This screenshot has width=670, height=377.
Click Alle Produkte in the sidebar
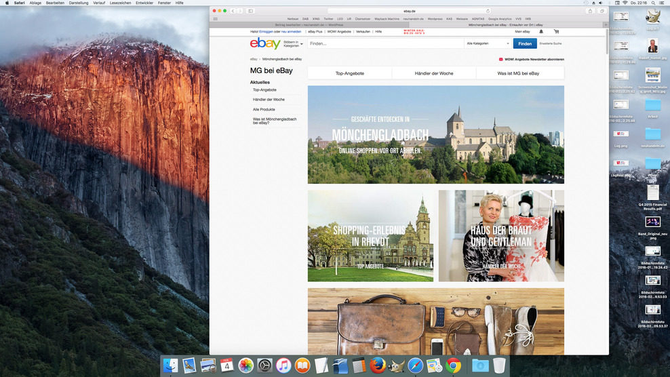[264, 109]
